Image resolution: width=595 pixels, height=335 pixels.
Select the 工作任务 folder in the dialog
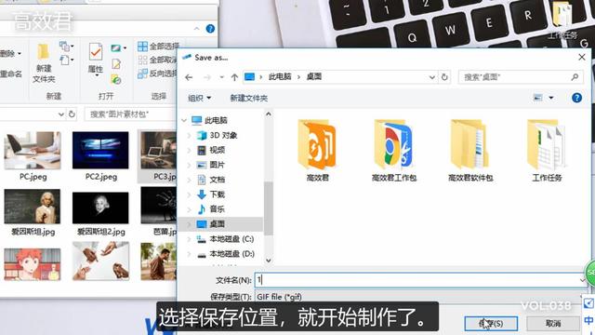pyautogui.click(x=547, y=151)
